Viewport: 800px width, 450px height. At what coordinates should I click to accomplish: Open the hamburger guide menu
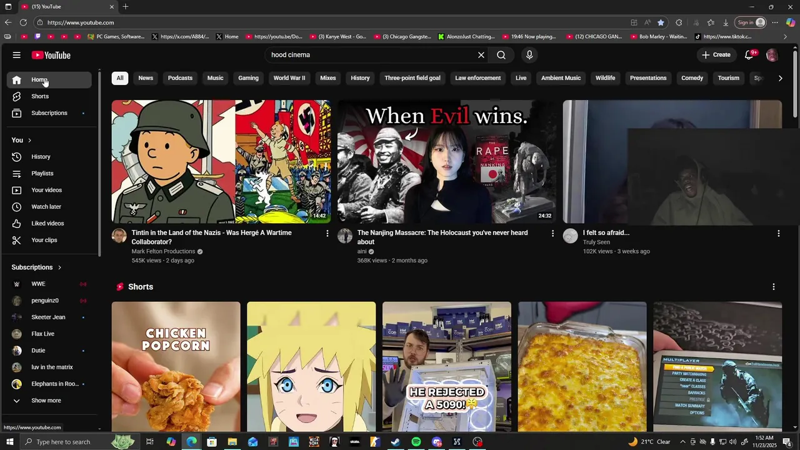tap(17, 55)
